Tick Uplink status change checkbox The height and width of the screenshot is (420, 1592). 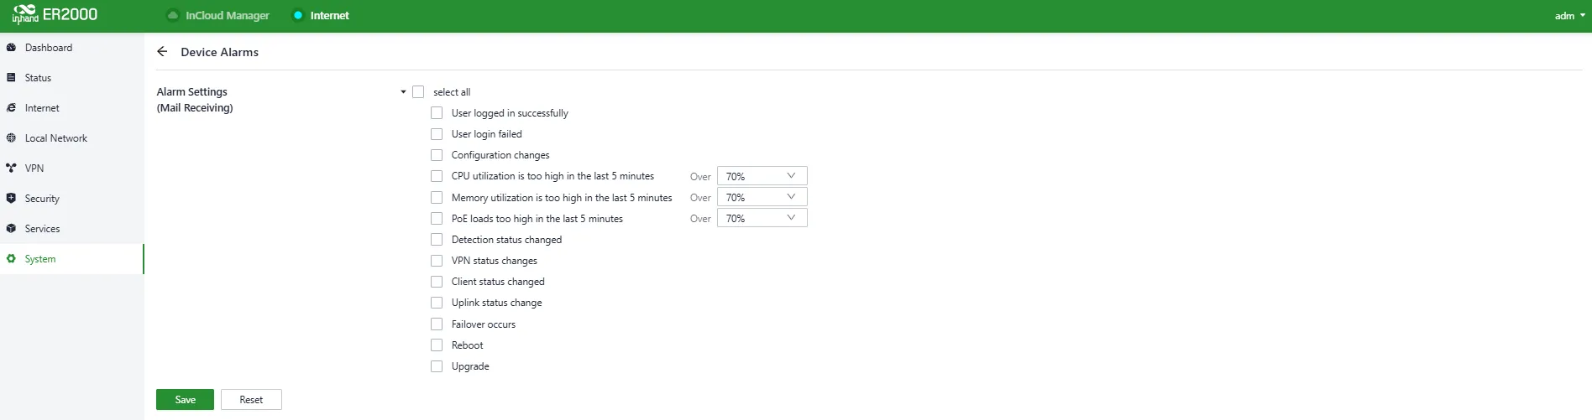pos(437,303)
